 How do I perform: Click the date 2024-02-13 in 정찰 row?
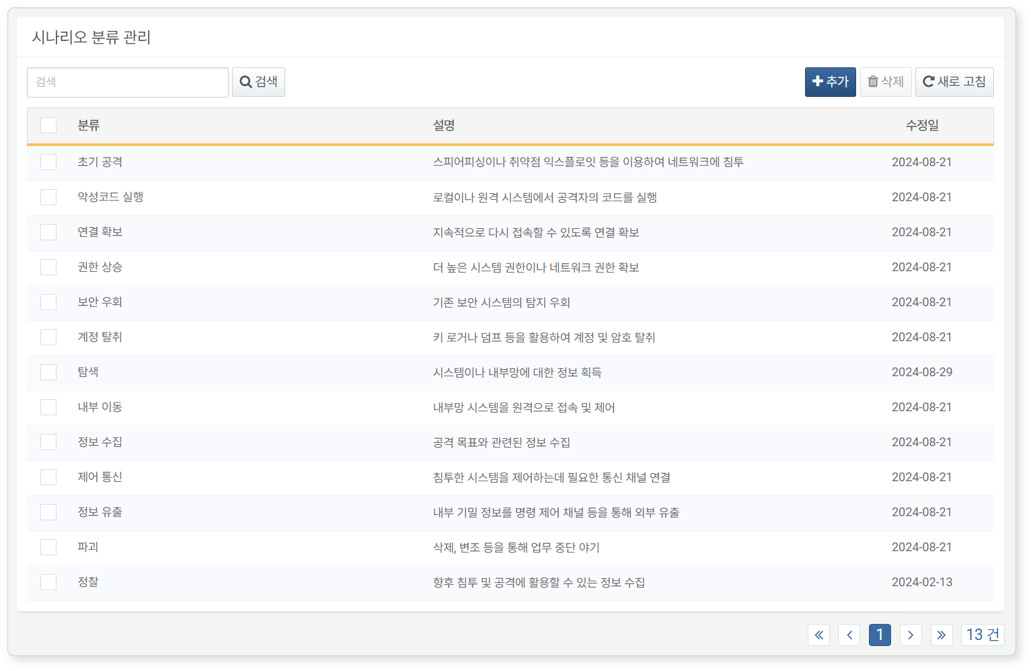click(x=922, y=582)
